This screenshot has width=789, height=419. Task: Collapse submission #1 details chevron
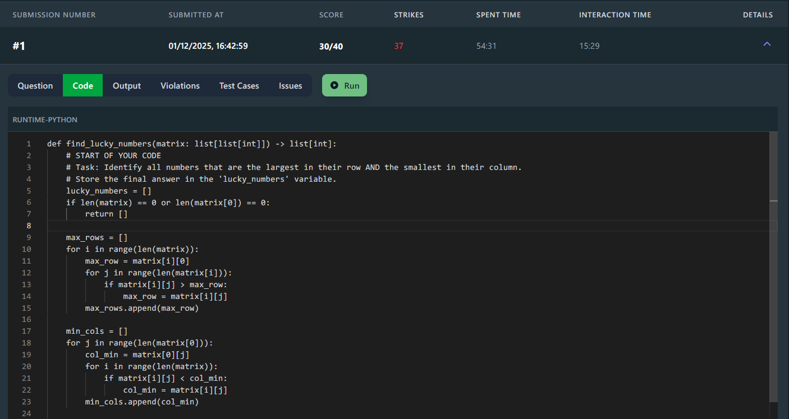click(x=767, y=44)
